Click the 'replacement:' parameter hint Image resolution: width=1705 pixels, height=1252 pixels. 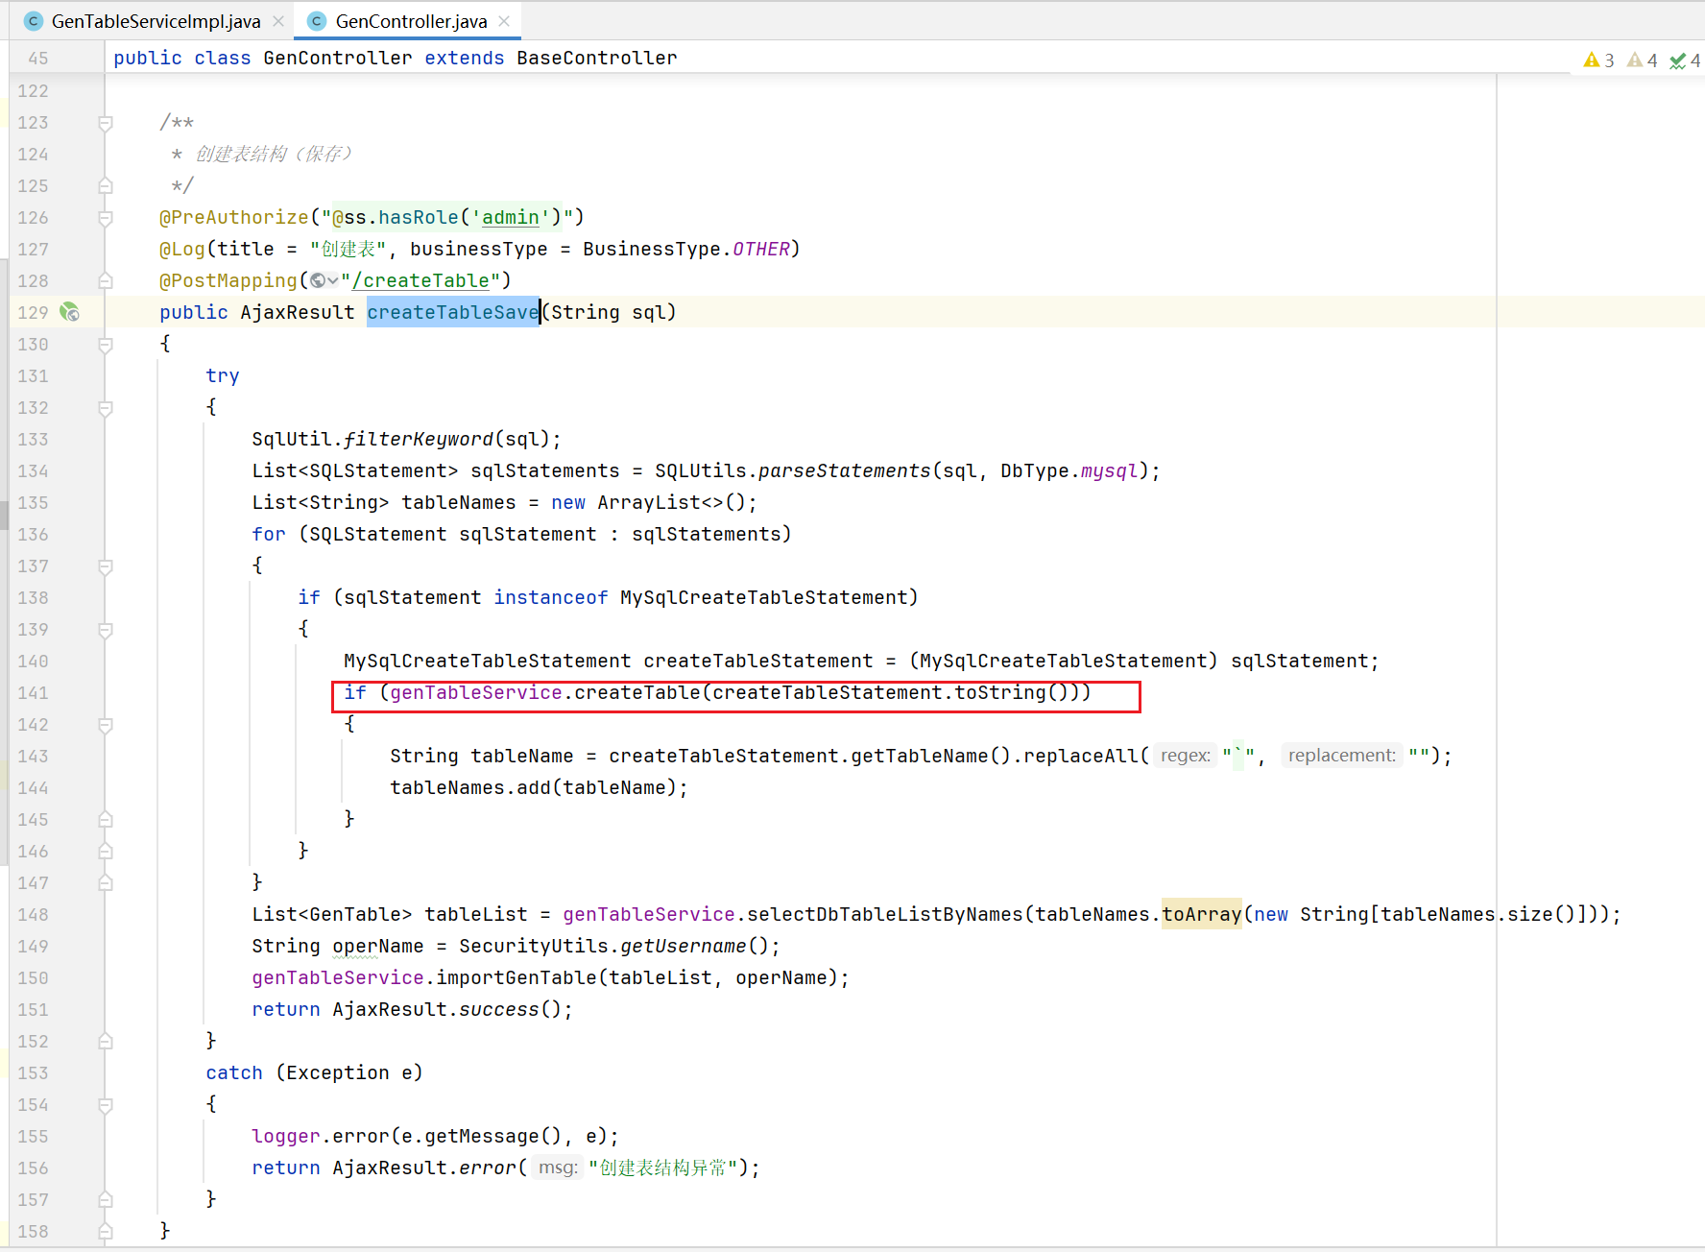[1342, 756]
